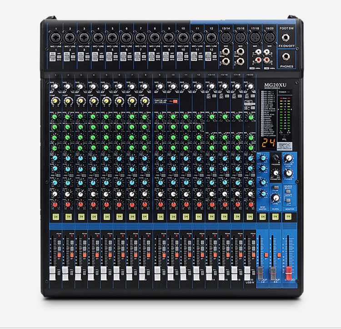Toggle channel 7 PAD switch

(137, 57)
